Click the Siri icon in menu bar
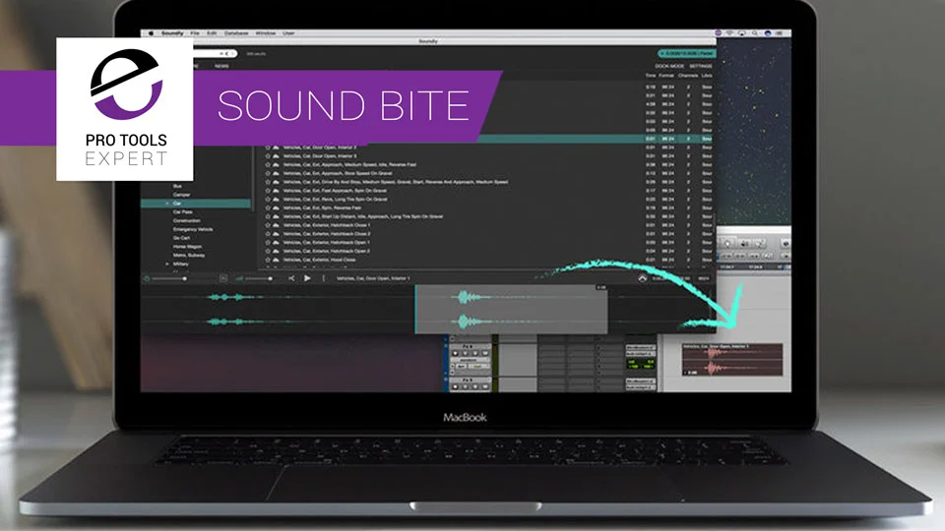This screenshot has height=531, width=945. pyautogui.click(x=767, y=33)
